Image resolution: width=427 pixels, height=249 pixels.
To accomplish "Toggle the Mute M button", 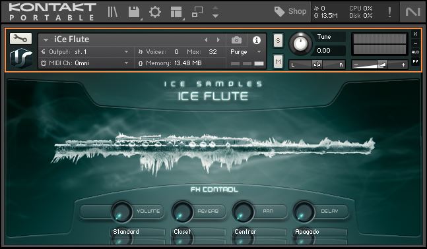I will tap(278, 62).
